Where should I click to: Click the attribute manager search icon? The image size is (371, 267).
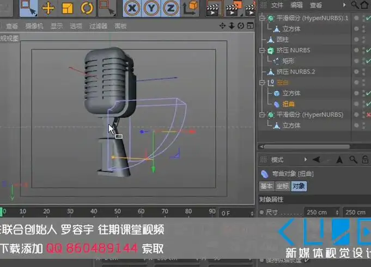pos(353,160)
